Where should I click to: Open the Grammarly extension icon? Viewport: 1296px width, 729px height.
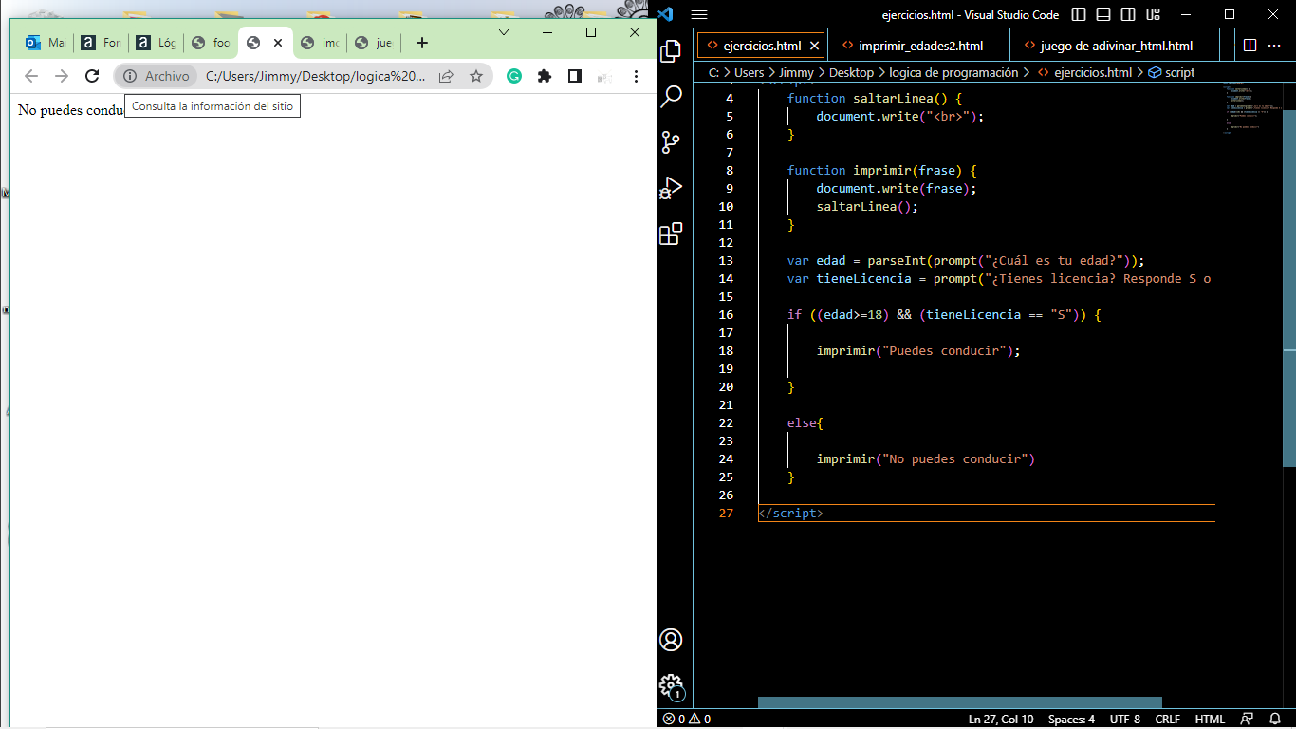[x=514, y=76]
